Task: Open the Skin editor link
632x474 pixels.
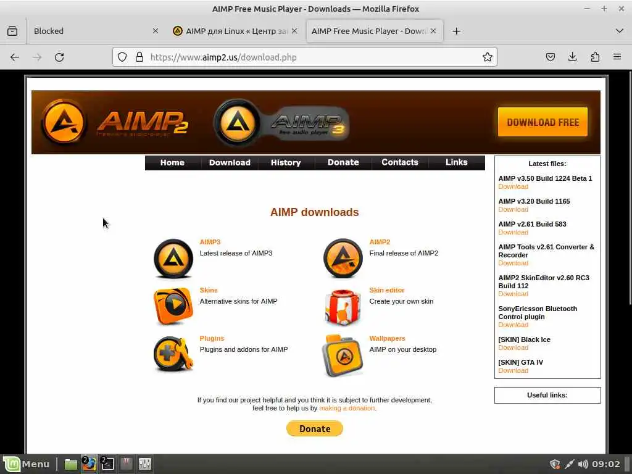Action: 386,290
